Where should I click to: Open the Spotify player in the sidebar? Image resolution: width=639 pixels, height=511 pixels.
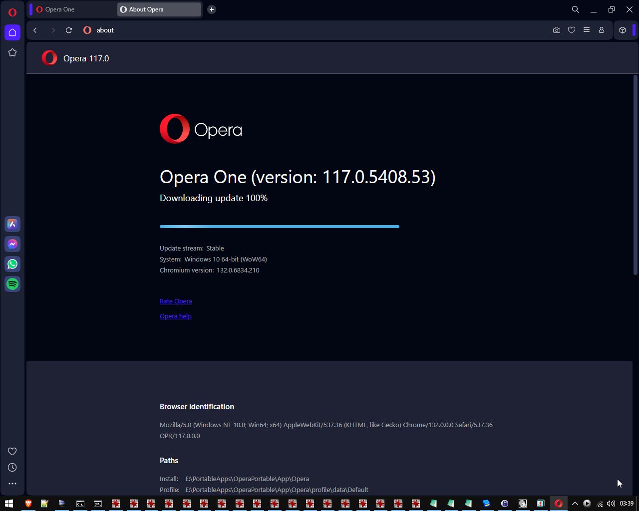coord(12,284)
